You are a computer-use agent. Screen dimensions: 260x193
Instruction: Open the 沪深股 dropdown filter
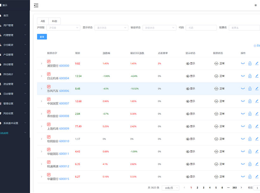[x=63, y=28]
